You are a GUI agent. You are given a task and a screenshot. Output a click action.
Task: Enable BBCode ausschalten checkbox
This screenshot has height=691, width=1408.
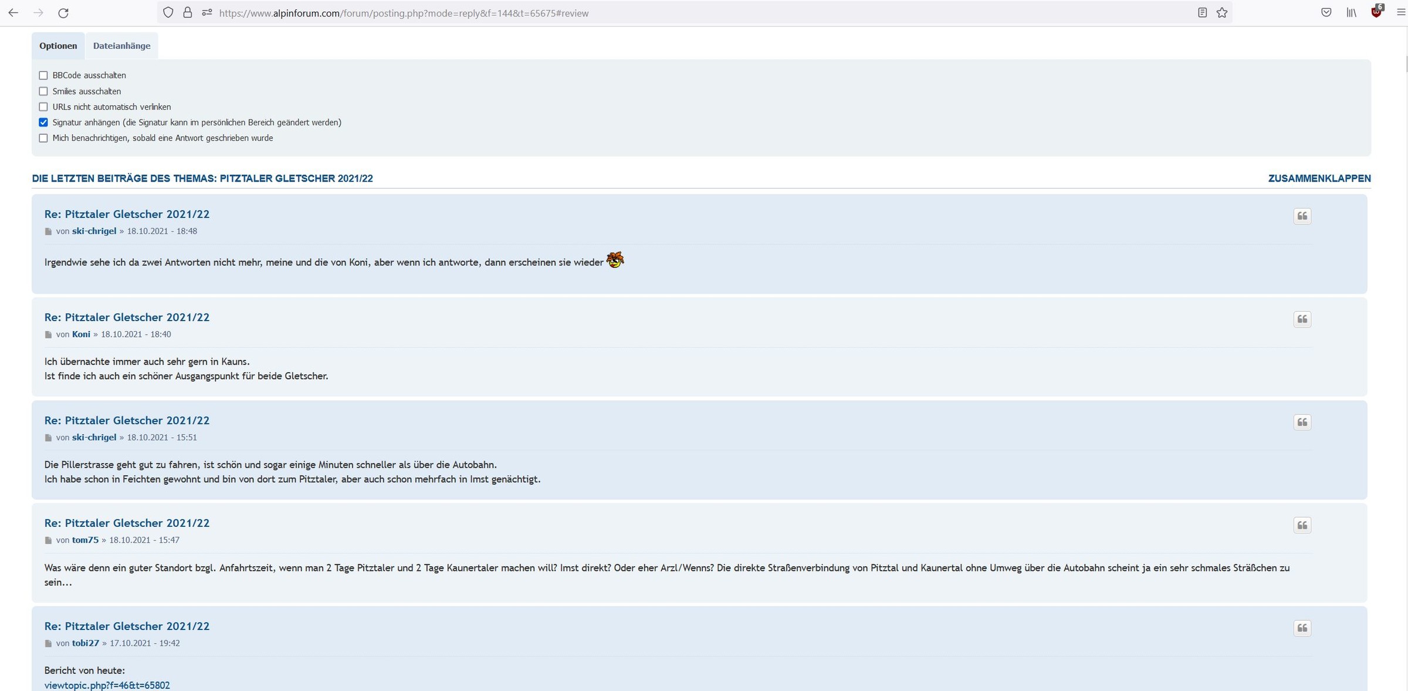pyautogui.click(x=43, y=76)
